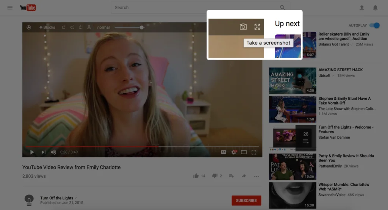
Task: Open Whisper Mumble Charlotte's Web thumbnail
Action: pos(293,195)
